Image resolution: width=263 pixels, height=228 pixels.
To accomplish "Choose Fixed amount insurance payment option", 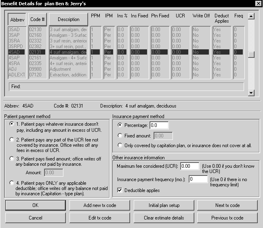I will tap(120, 135).
